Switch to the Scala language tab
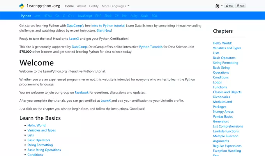The height and width of the screenshot is (156, 265). (x=145, y=16)
